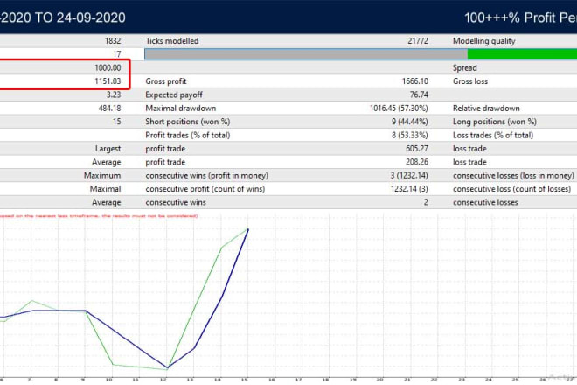Click the 'Expected payoff' label
This screenshot has height=385, width=577.
click(174, 94)
